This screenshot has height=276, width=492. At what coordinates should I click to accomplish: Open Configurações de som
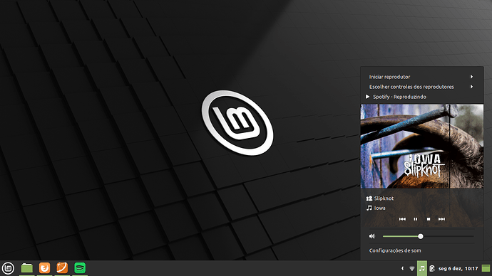point(395,250)
